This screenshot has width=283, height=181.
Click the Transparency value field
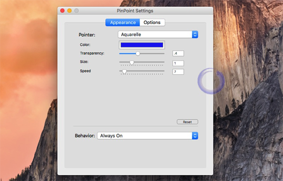tap(178, 53)
